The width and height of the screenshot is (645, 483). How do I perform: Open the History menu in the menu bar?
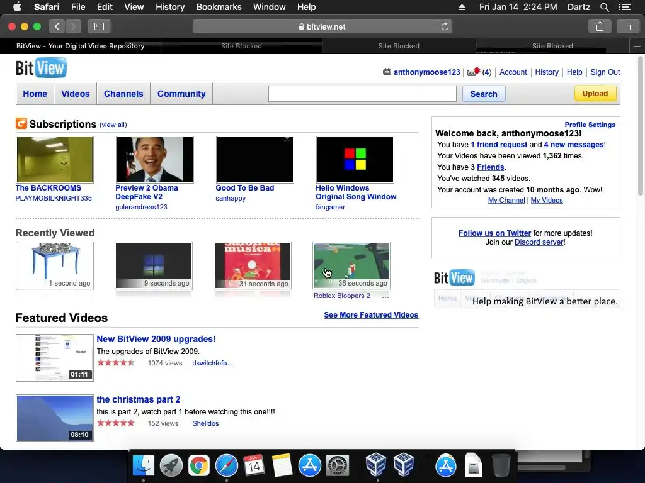point(170,7)
